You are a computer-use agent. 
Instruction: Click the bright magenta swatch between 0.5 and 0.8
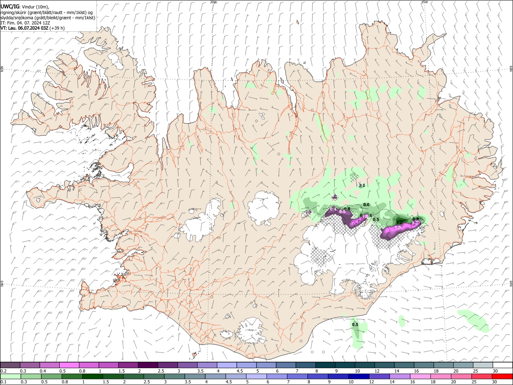tap(69, 365)
